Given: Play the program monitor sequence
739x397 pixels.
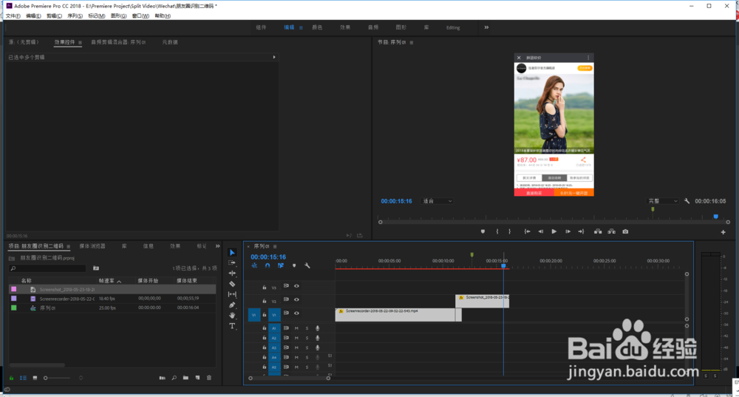Looking at the screenshot, I should [x=554, y=231].
